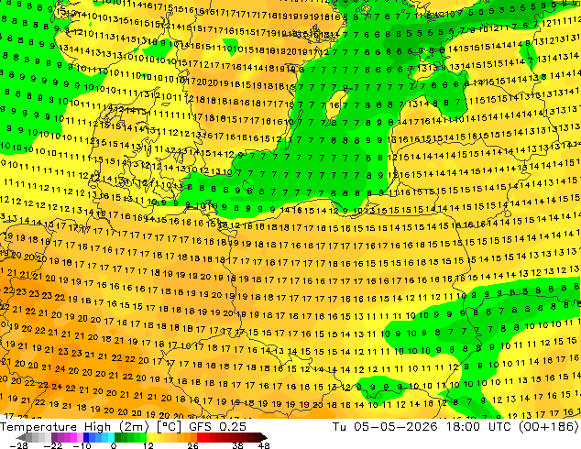Click the '(00+186)' forecast hour label
Image resolution: width=581 pixels, height=449 pixels.
[x=548, y=427]
